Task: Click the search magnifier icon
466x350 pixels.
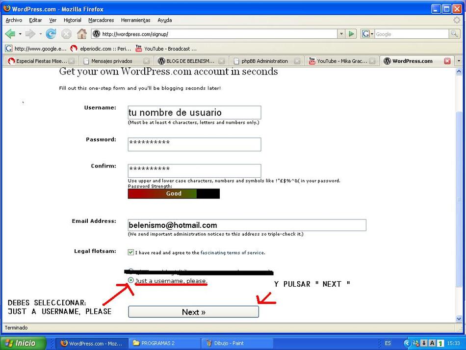Action: pyautogui.click(x=455, y=34)
